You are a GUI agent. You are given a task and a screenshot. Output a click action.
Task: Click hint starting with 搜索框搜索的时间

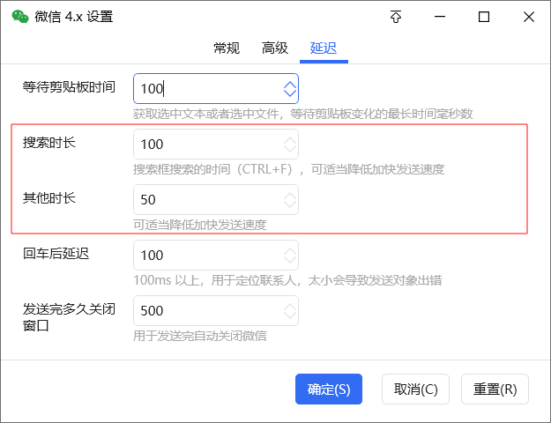pos(289,169)
